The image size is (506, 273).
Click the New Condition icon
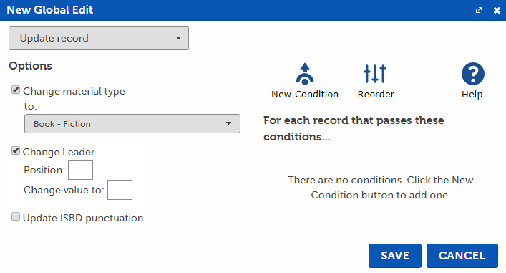coord(305,74)
